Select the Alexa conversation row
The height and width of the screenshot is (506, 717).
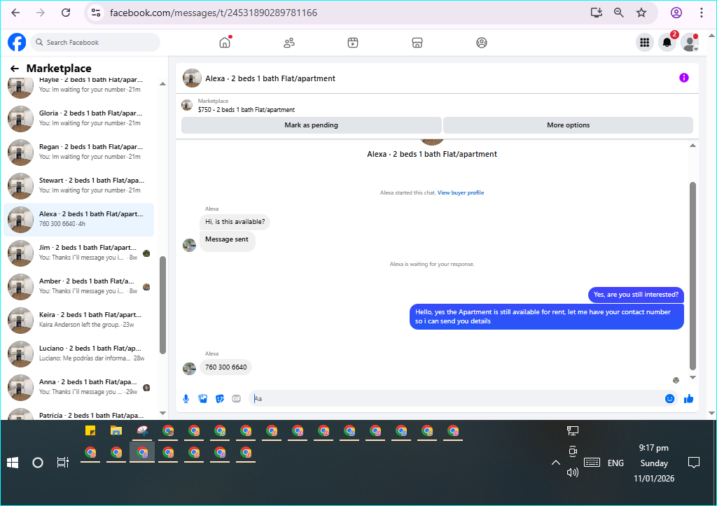[x=79, y=219]
